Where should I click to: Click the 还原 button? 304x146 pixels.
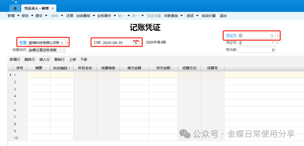[x=70, y=16]
